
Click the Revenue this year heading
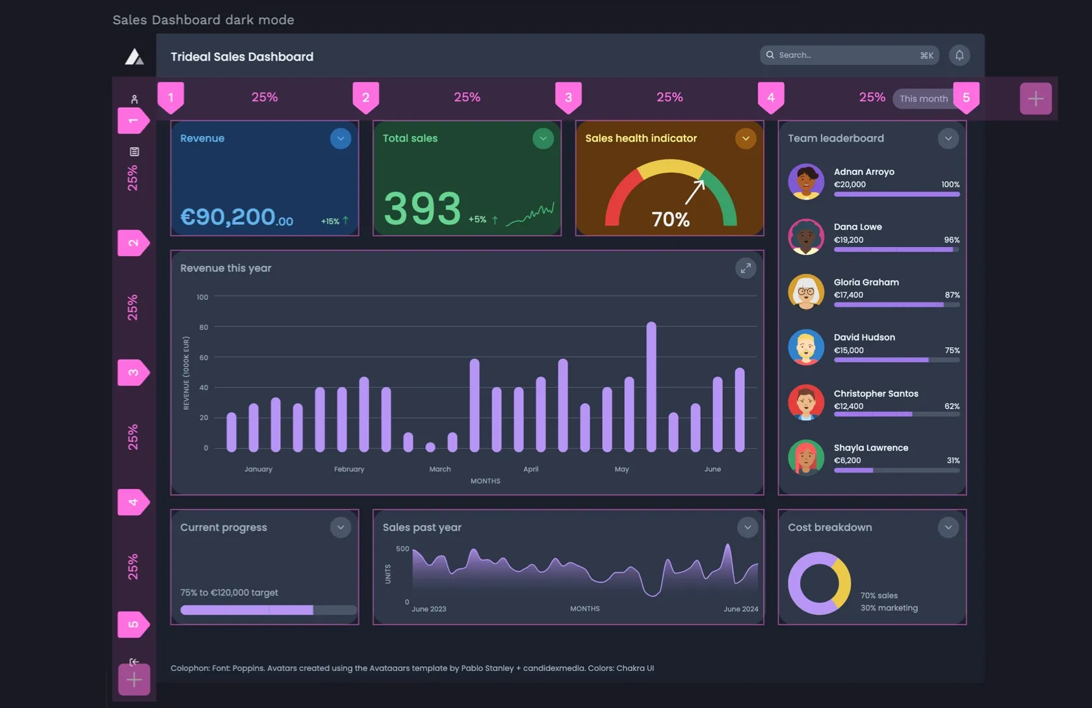point(226,268)
